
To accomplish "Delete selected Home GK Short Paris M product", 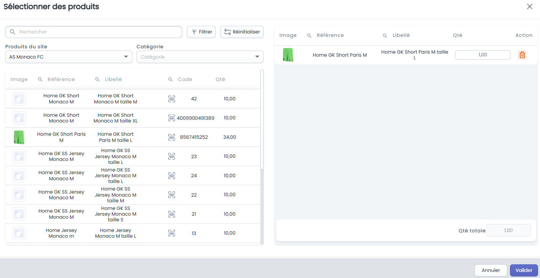I will click(522, 55).
